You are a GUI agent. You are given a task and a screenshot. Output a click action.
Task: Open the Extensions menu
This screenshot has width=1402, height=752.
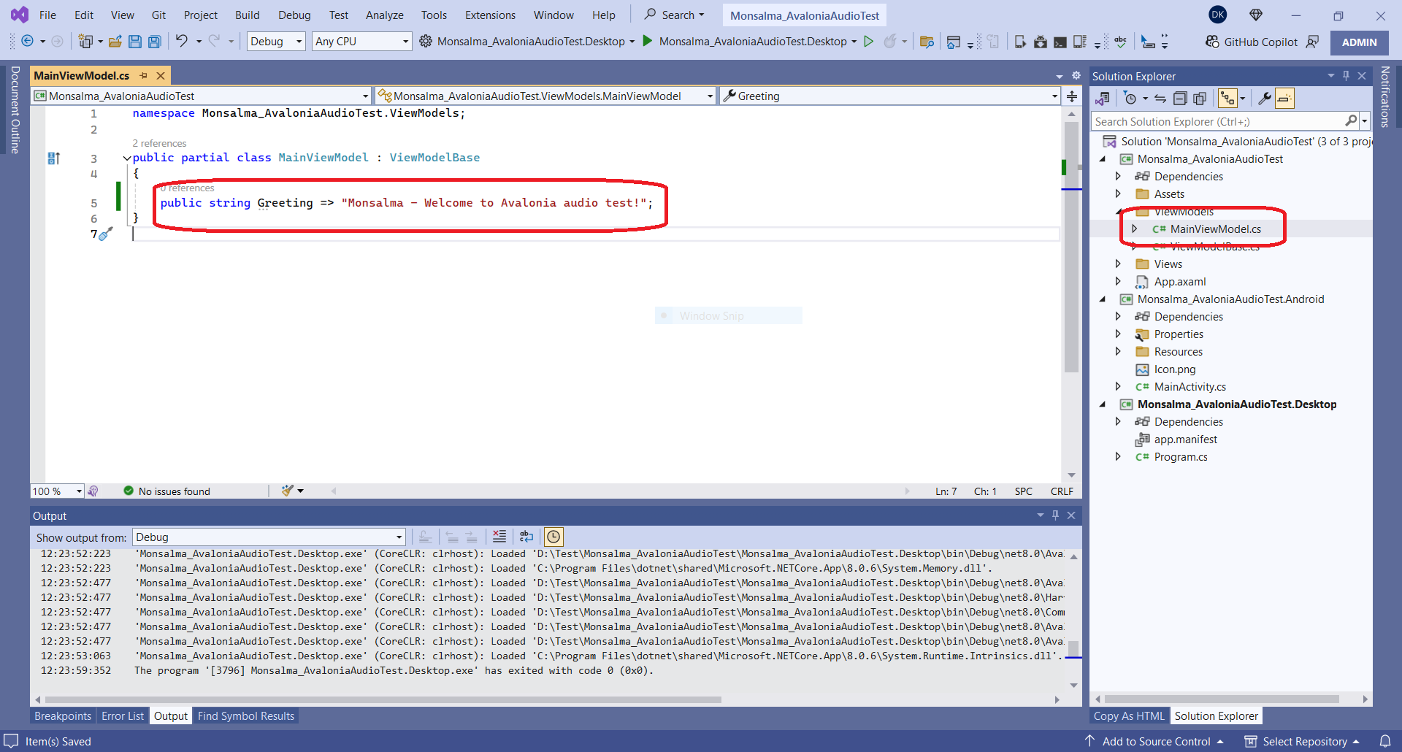point(490,15)
